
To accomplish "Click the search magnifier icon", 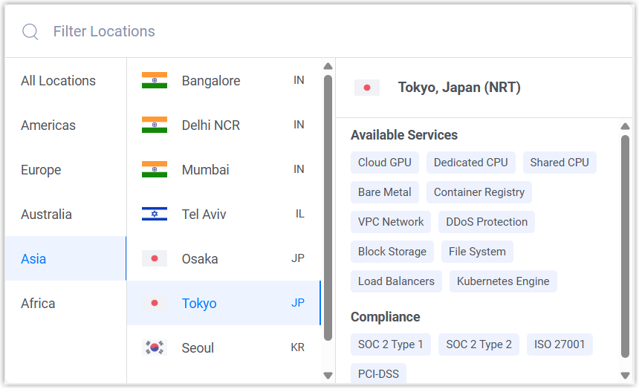I will [x=30, y=32].
